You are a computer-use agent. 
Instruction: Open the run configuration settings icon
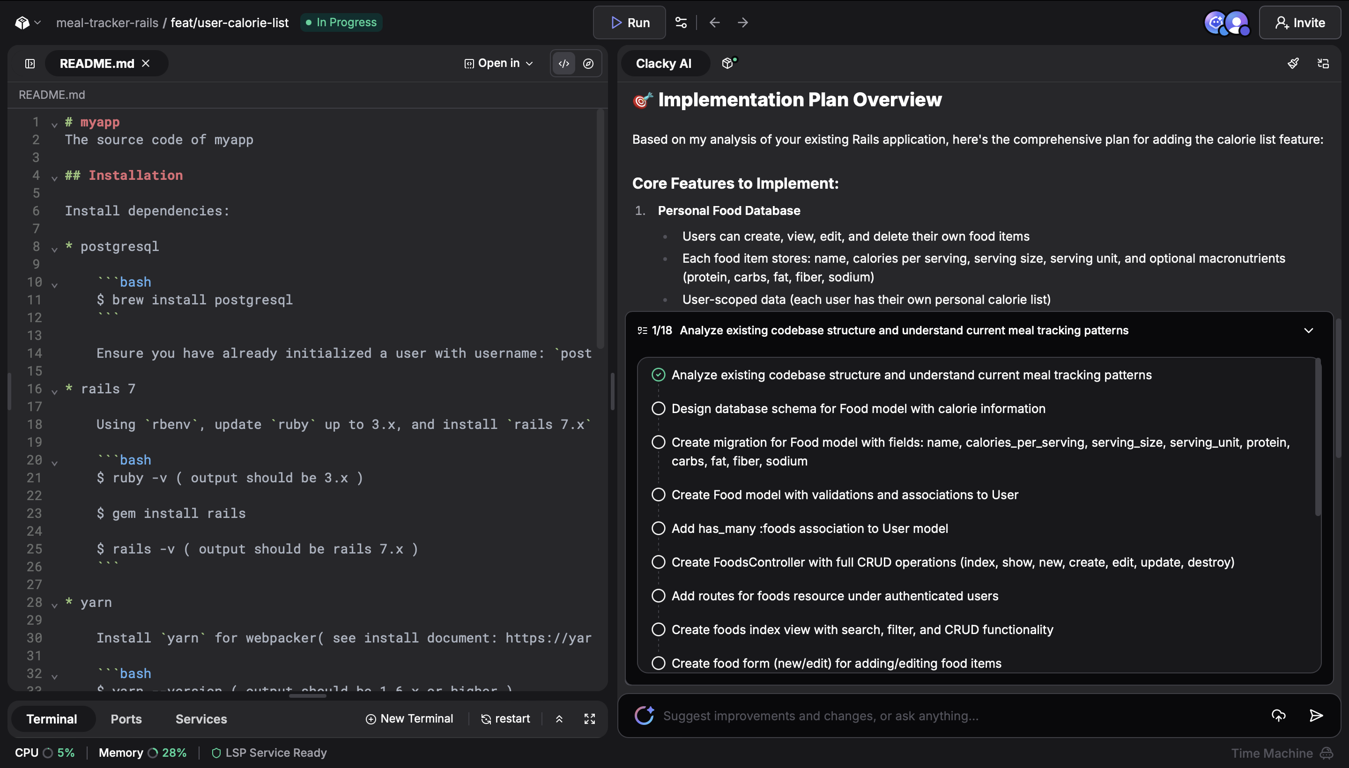click(681, 22)
